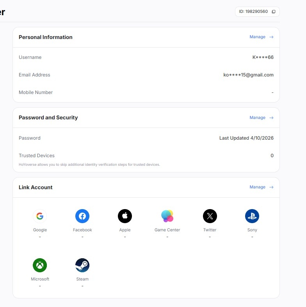Screen dimensions: 306x307
Task: Click the Google account link icon
Action: click(40, 216)
